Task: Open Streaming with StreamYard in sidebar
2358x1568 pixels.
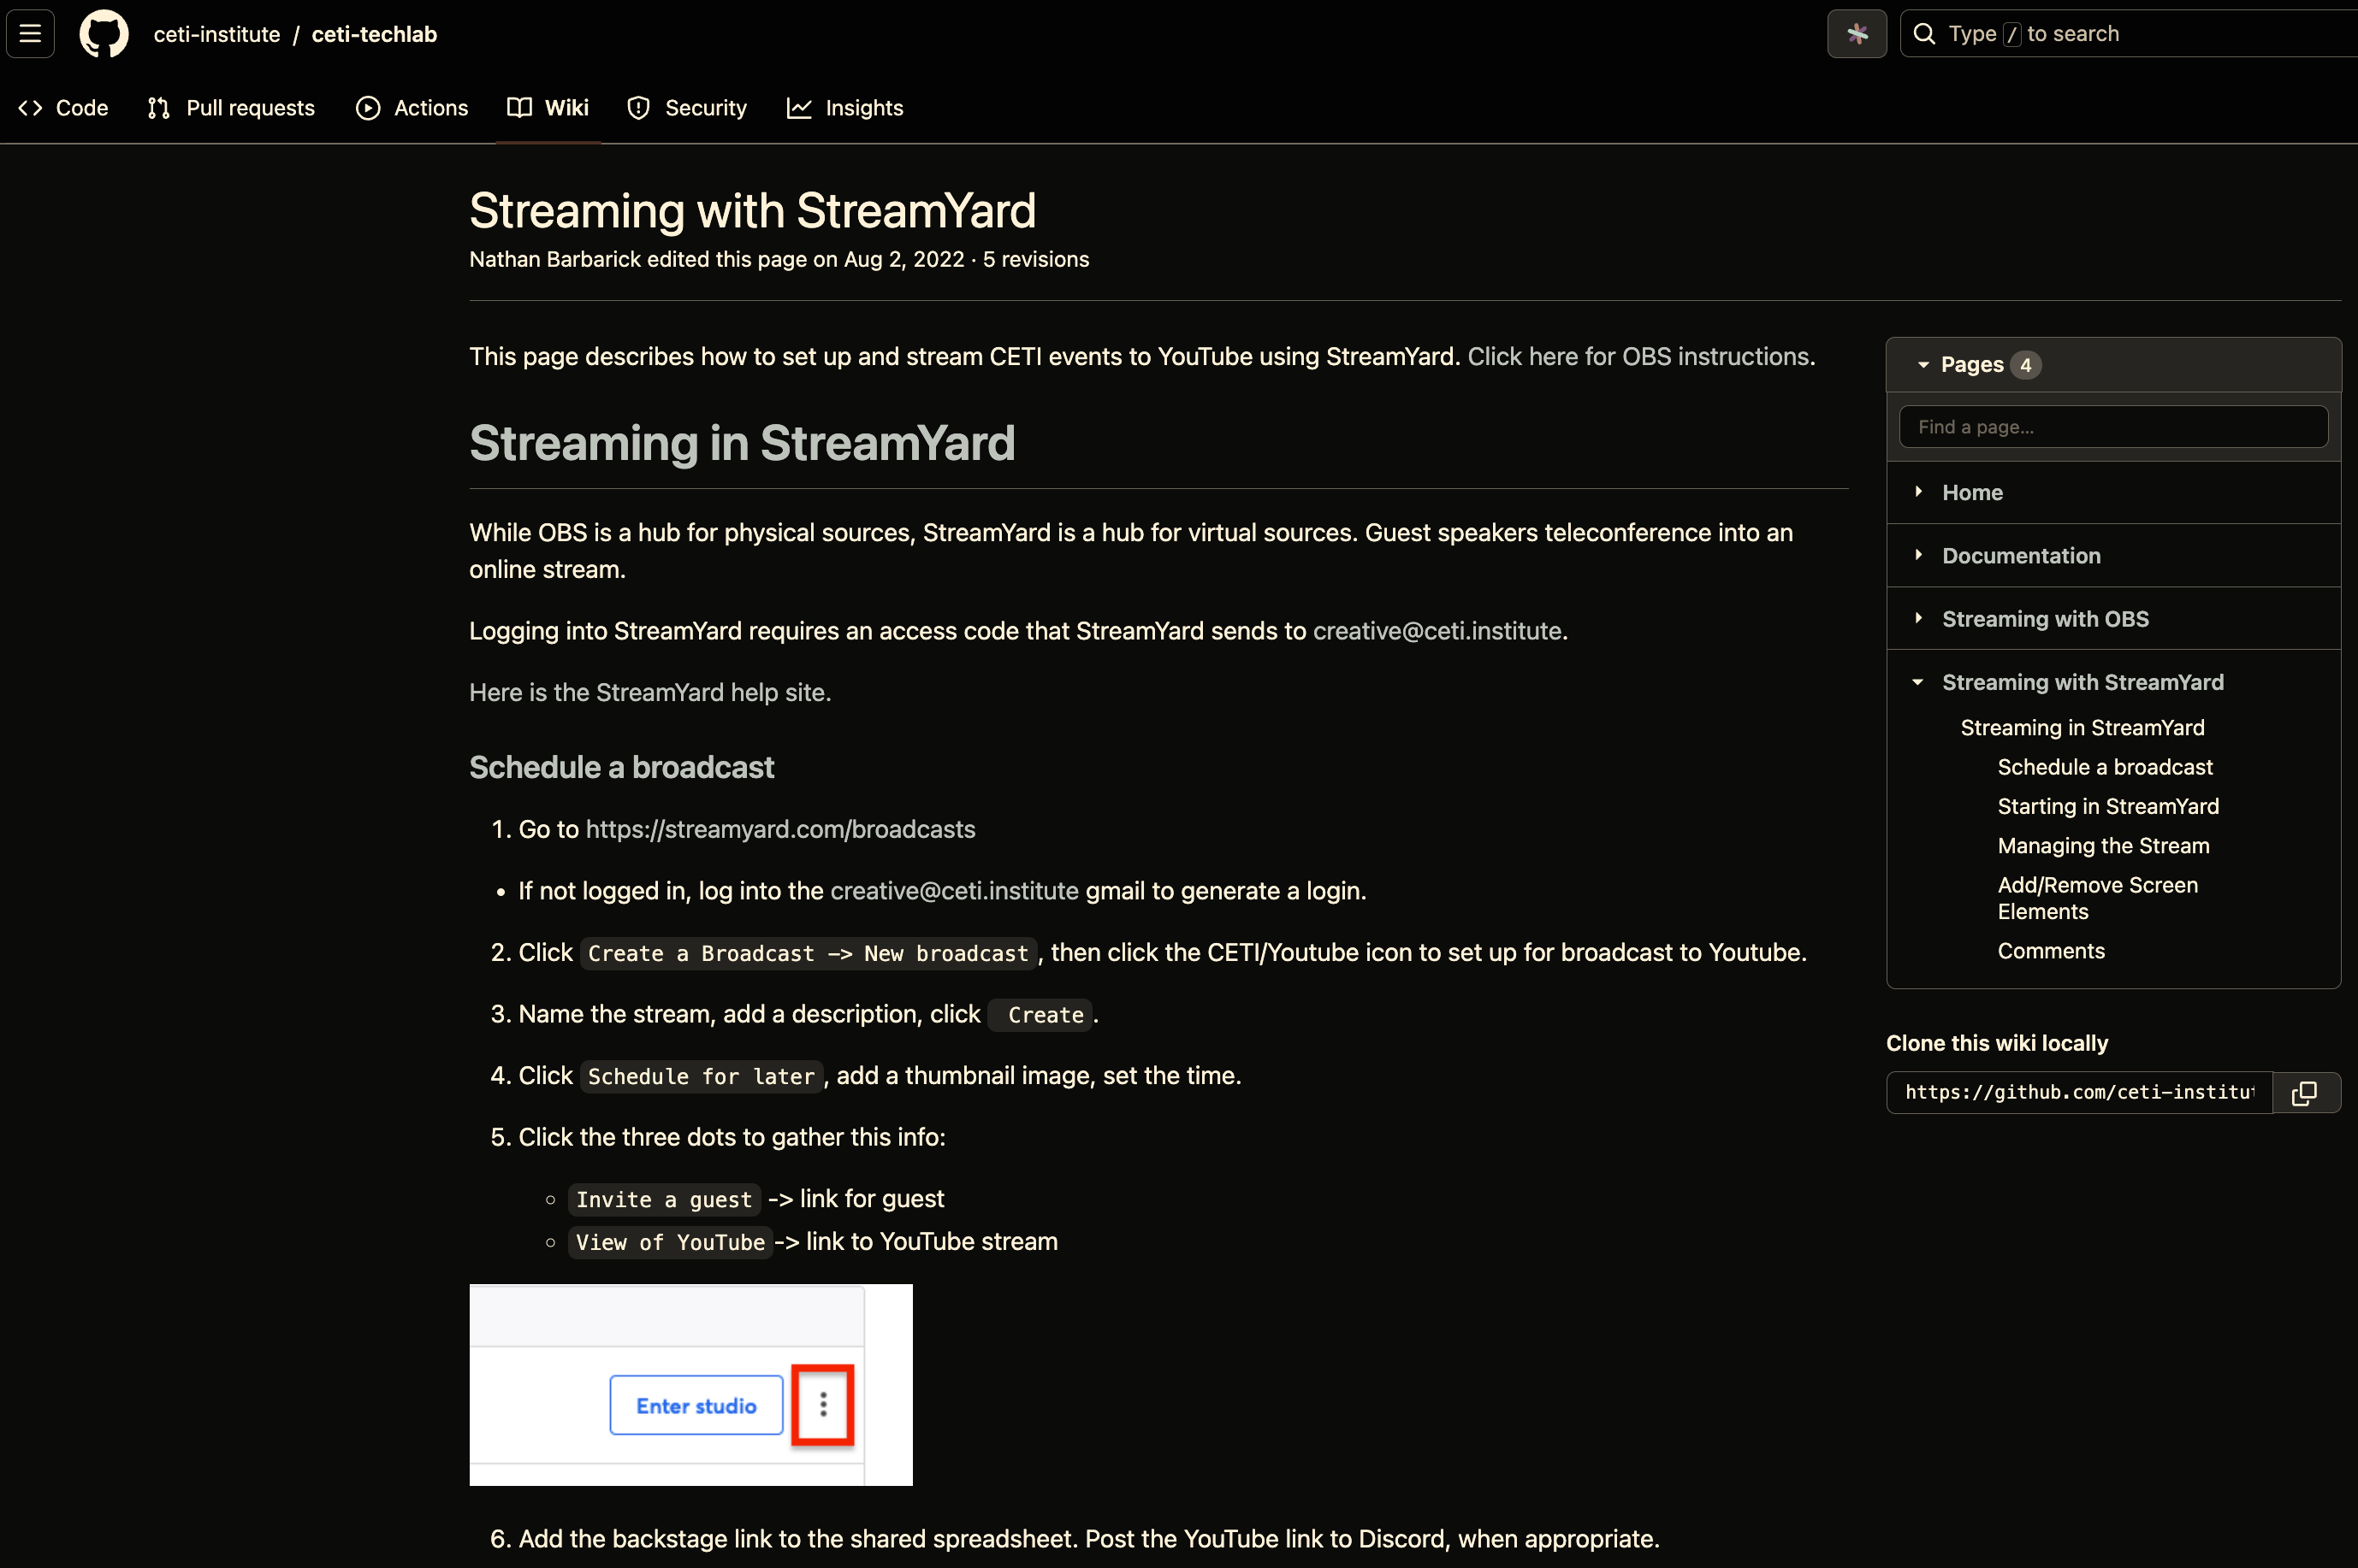Action: (2083, 682)
